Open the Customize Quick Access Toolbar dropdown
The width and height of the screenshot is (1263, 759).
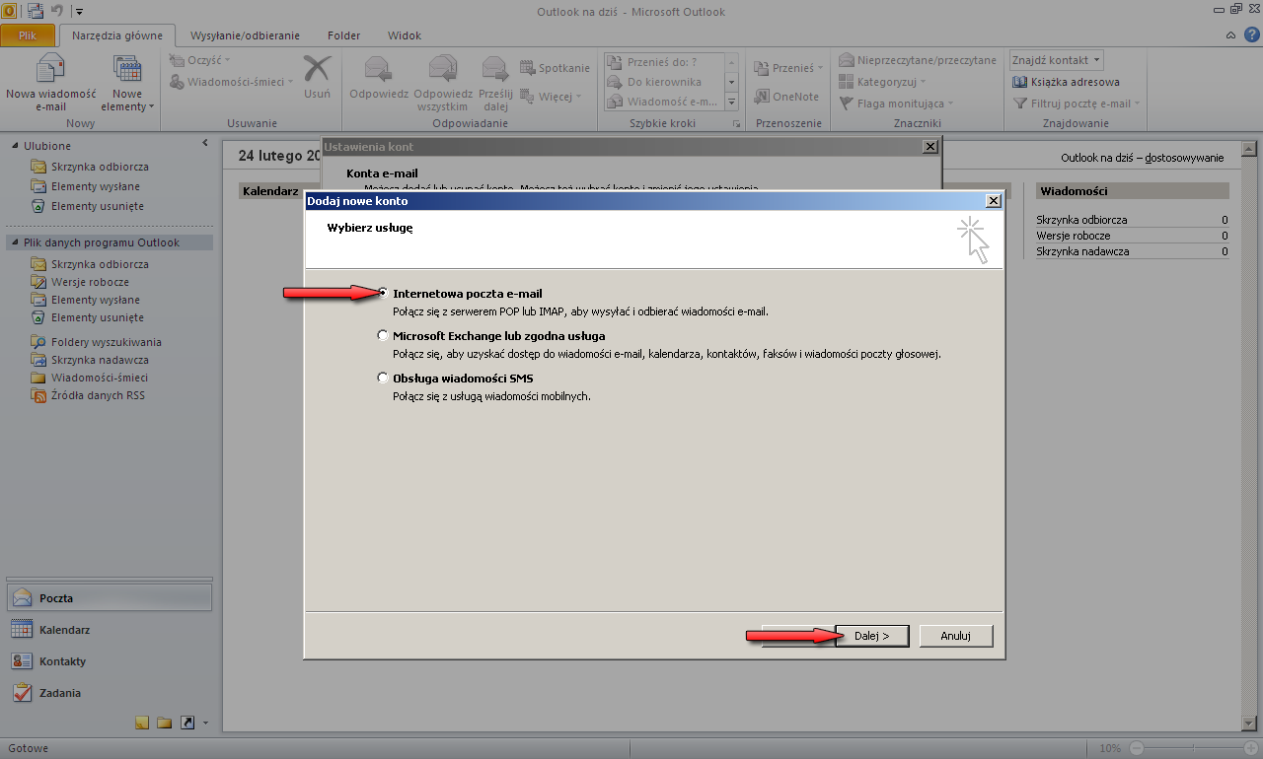pyautogui.click(x=79, y=12)
